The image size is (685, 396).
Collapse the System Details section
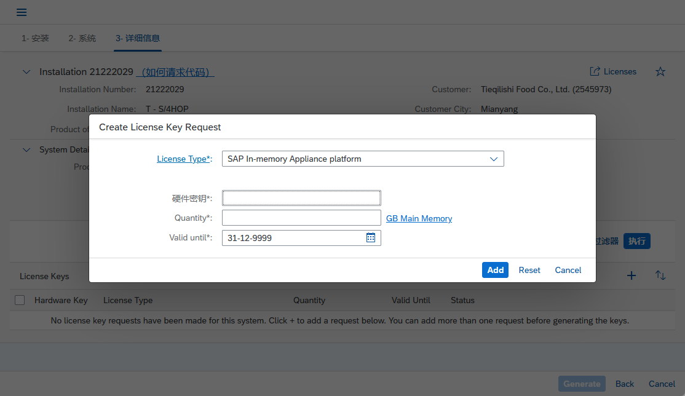[x=26, y=149]
